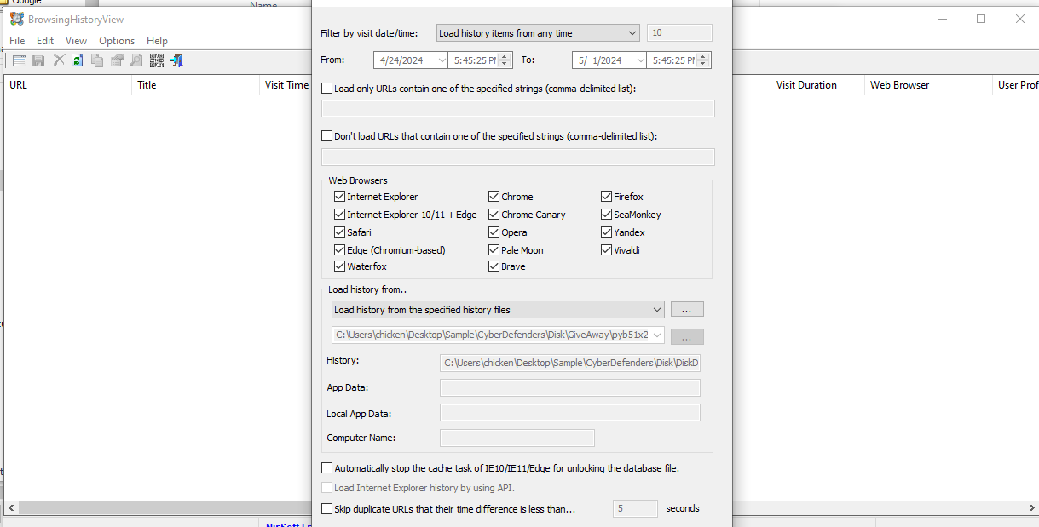Uncheck the SeaMonkey checkbox
The image size is (1039, 527).
[x=607, y=215]
